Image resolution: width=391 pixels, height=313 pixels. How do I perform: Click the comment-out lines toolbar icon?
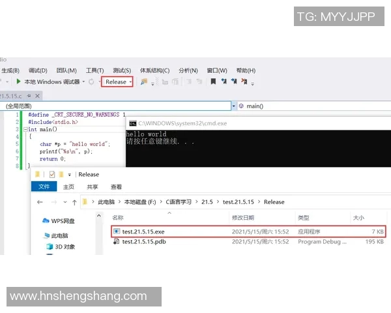click(x=165, y=82)
